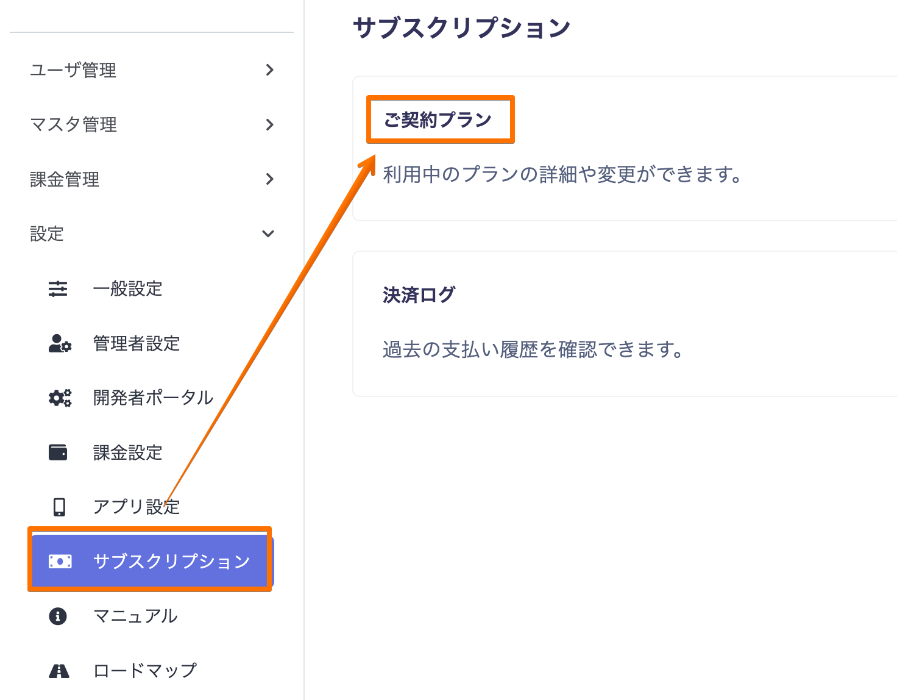Click the wallet icon for 課金設定
This screenshot has width=897, height=700.
(x=58, y=452)
